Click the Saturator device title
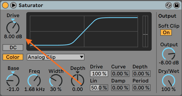 tap(31, 5)
